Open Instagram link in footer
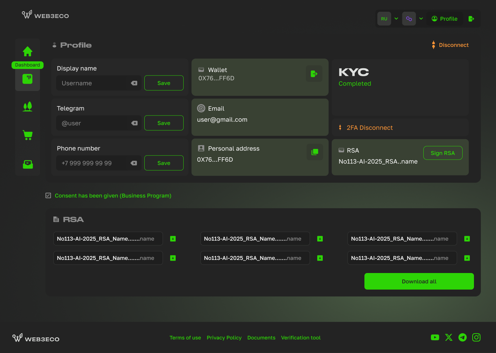The width and height of the screenshot is (496, 353). (476, 337)
